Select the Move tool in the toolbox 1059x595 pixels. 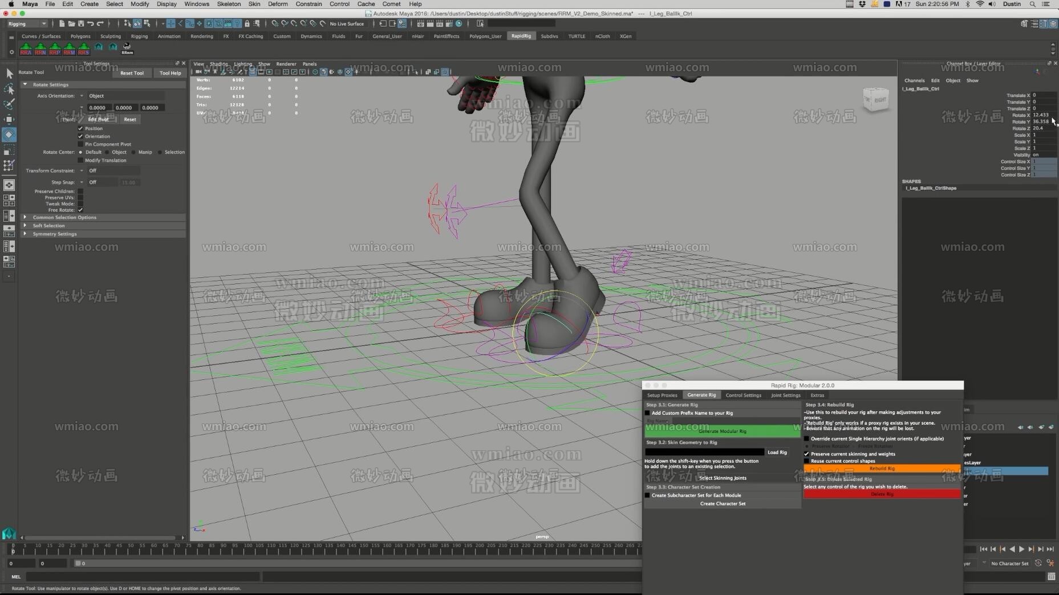pyautogui.click(x=9, y=120)
